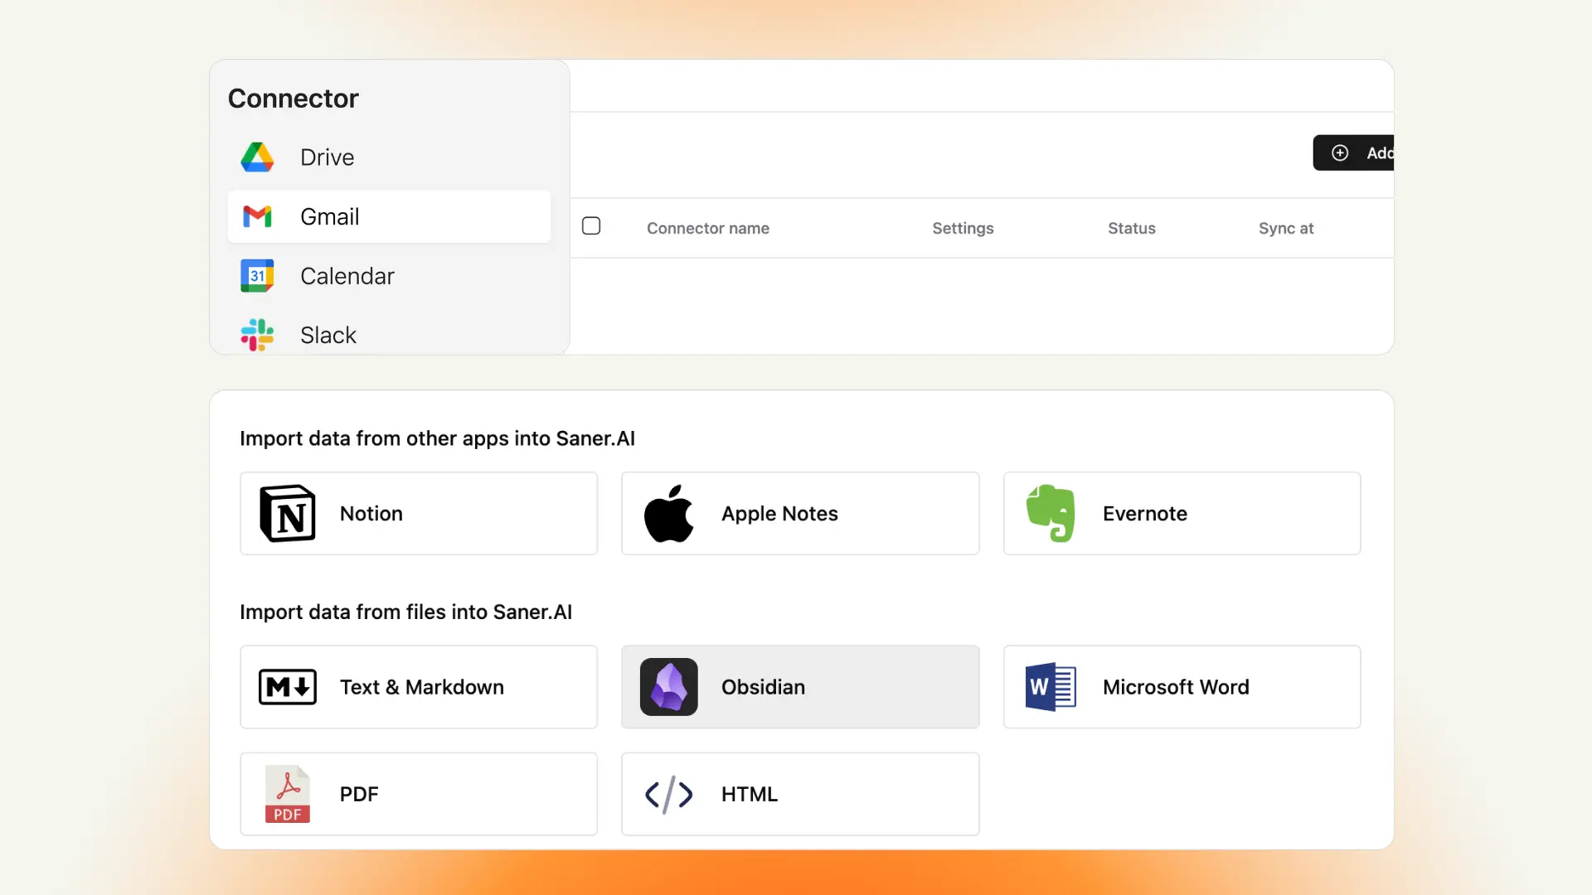Image resolution: width=1592 pixels, height=895 pixels.
Task: Click the plus circle icon on Add button
Action: 1340,152
